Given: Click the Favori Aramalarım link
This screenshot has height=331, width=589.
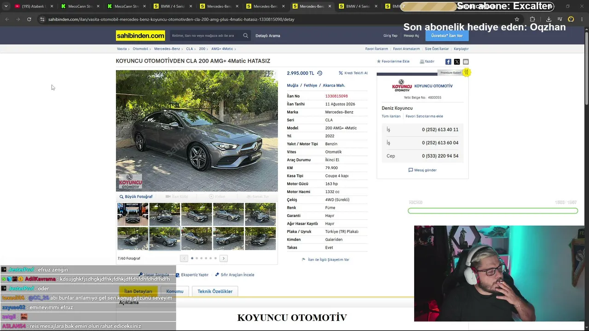Looking at the screenshot, I should (x=406, y=49).
